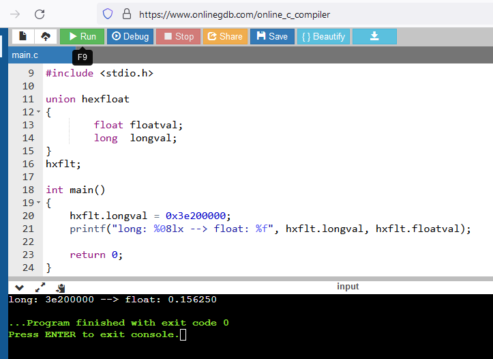The width and height of the screenshot is (493, 359).
Task: Stop the running program
Action: point(178,36)
